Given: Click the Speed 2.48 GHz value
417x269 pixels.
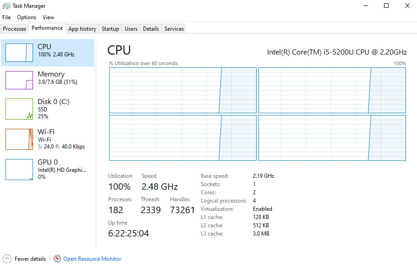Looking at the screenshot, I should [159, 187].
